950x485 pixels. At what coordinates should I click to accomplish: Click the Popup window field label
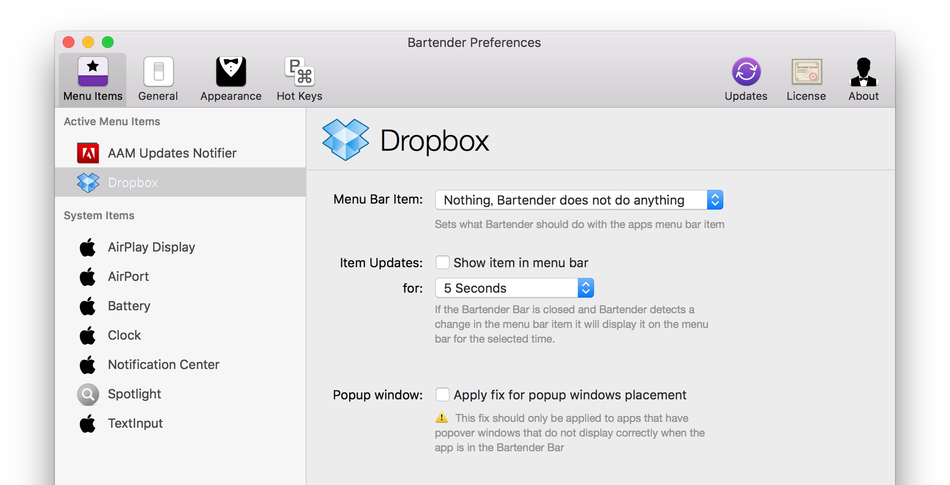tap(378, 395)
